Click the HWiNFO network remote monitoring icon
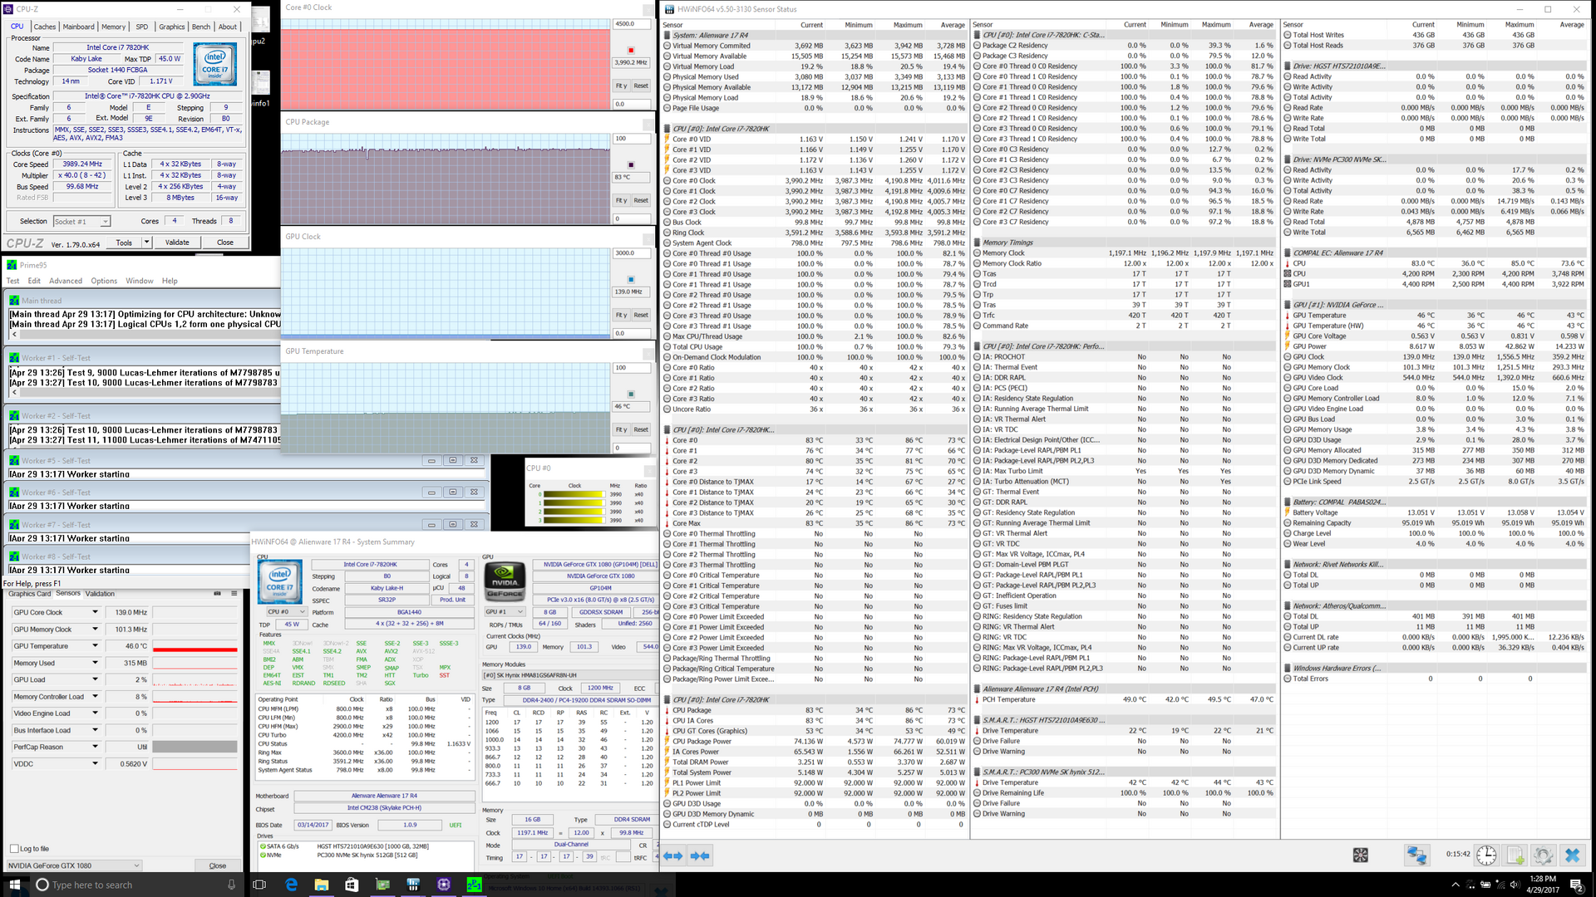Screen dimensions: 1596x897 click(x=1417, y=855)
